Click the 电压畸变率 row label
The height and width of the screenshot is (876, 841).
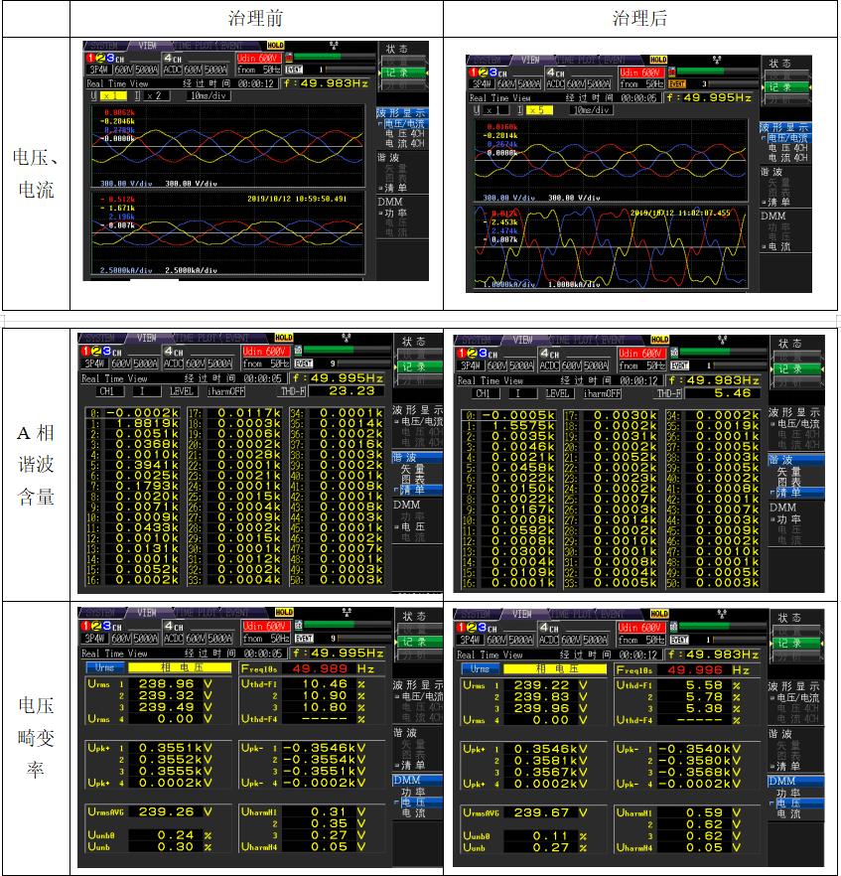tap(36, 737)
